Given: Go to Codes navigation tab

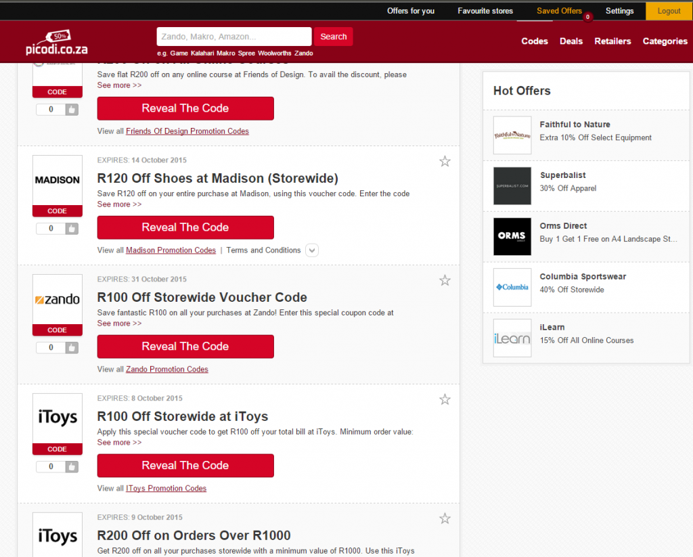Looking at the screenshot, I should coord(535,41).
